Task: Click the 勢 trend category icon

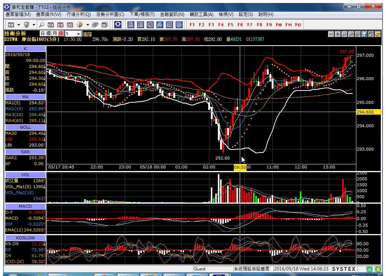Action: [x=179, y=24]
